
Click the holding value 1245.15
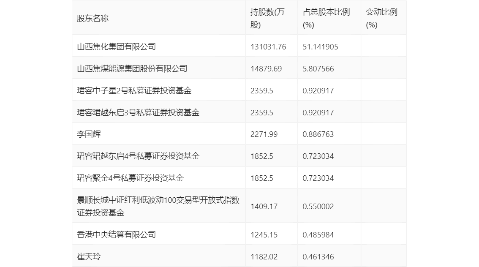(x=264, y=234)
